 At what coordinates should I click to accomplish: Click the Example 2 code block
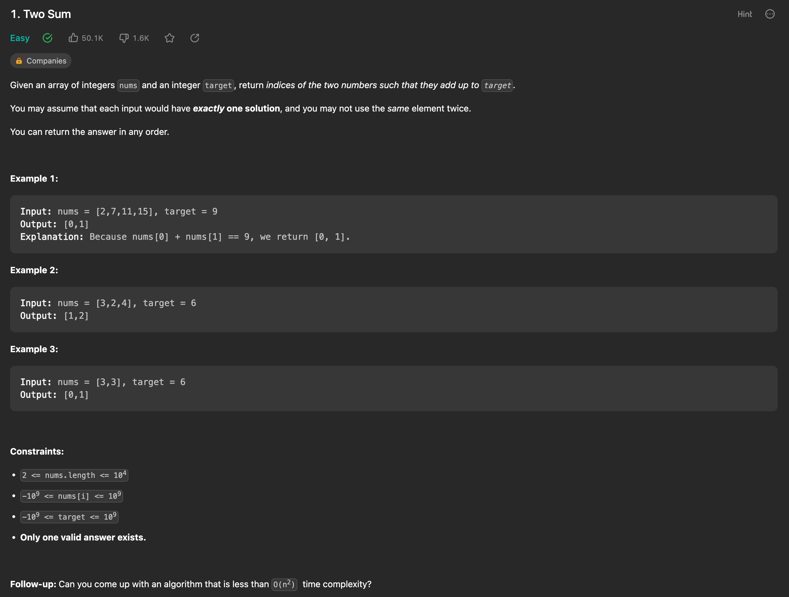click(x=394, y=309)
